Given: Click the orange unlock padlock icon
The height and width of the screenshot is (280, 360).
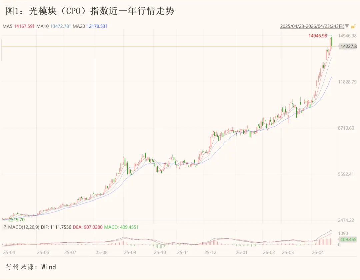Looking at the screenshot, I should [353, 26].
